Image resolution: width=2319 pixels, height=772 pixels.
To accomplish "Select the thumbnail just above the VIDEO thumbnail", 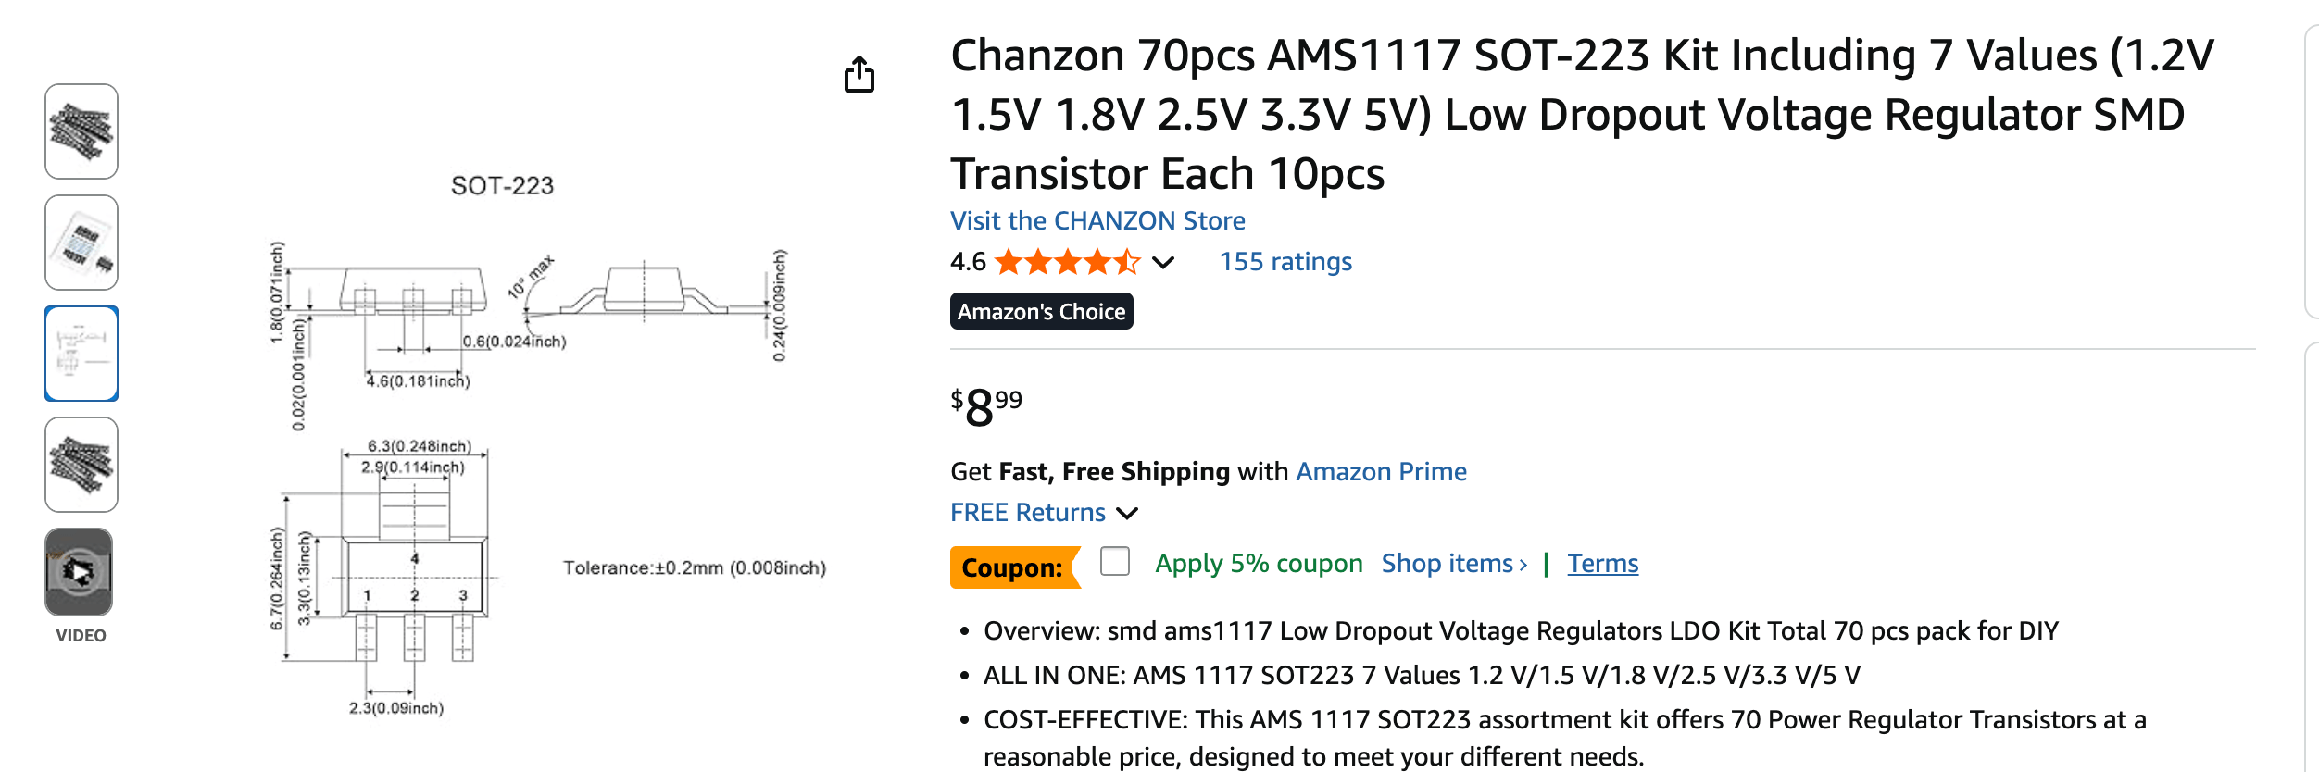I will [81, 465].
